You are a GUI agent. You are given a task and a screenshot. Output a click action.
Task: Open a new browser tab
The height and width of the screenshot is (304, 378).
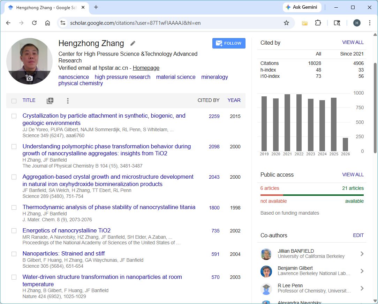pyautogui.click(x=96, y=7)
